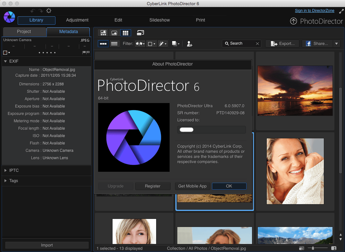Click the upgrade arrow circle beside PhotoDirector
Screen dimensions: 345x252
[x=293, y=21]
